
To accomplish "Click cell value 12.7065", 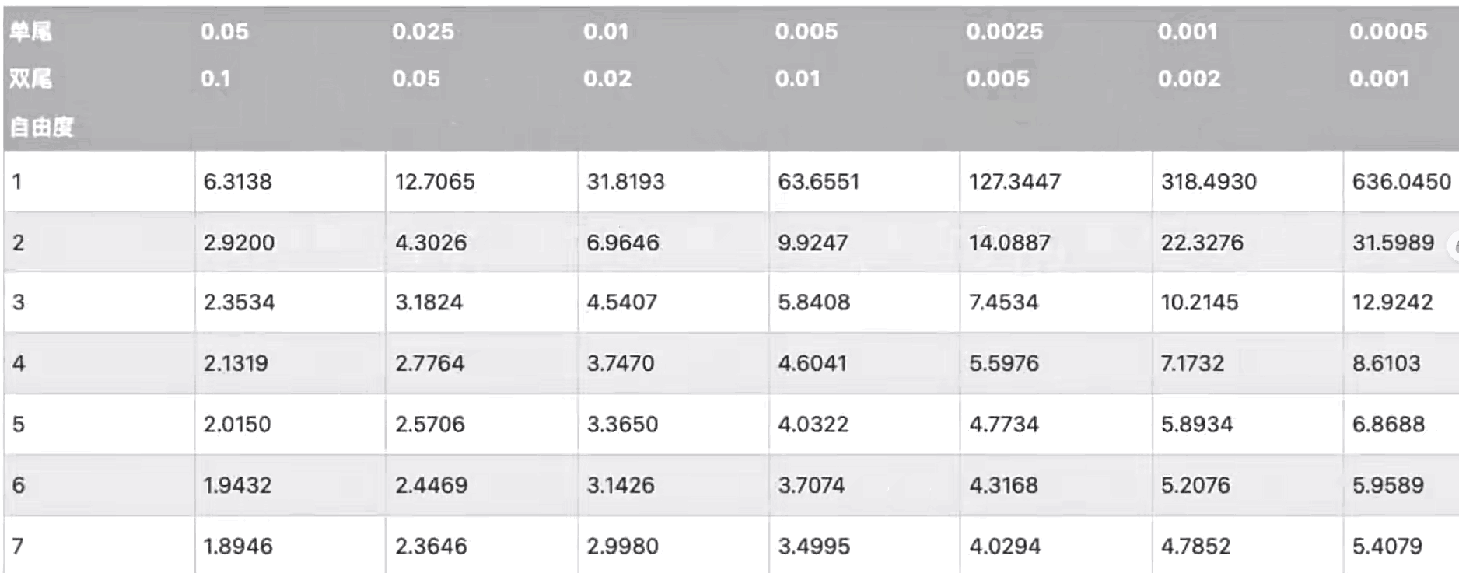I will pyautogui.click(x=435, y=182).
